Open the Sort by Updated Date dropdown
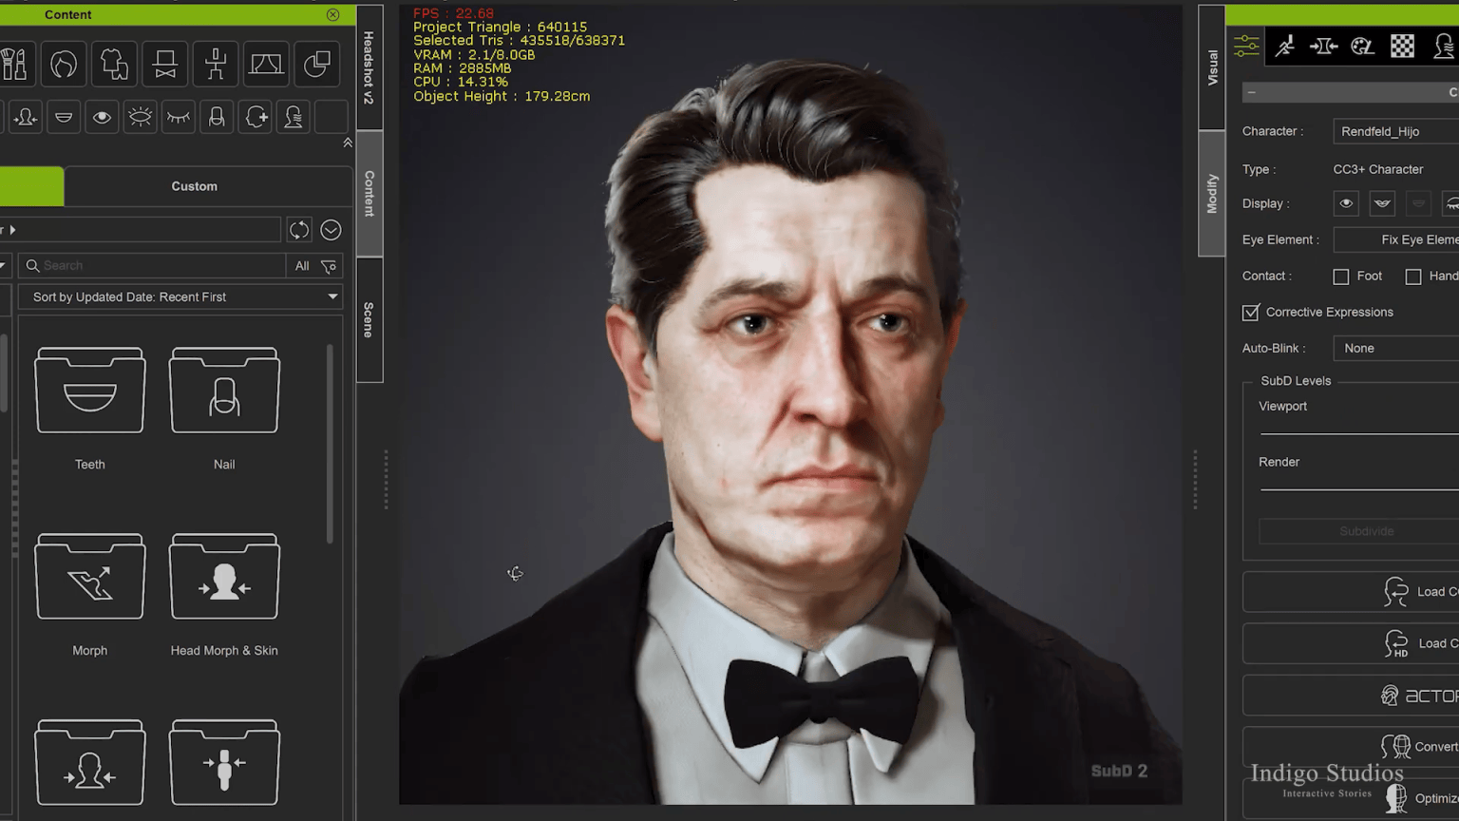The height and width of the screenshot is (821, 1459). point(180,296)
